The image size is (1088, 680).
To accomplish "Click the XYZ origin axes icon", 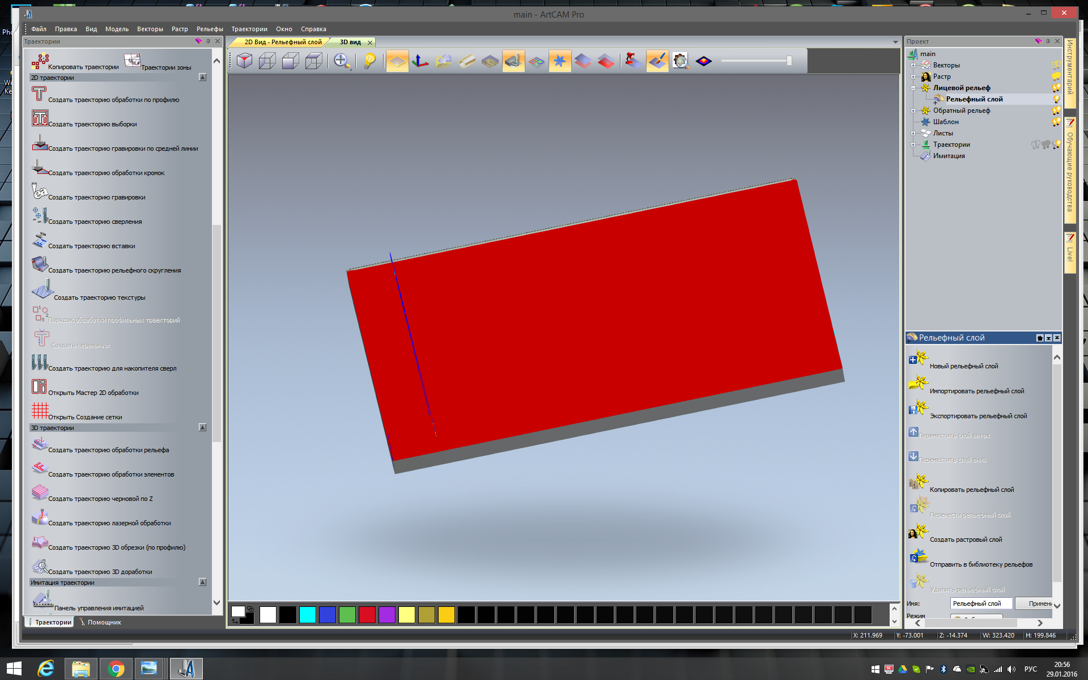I will point(420,61).
